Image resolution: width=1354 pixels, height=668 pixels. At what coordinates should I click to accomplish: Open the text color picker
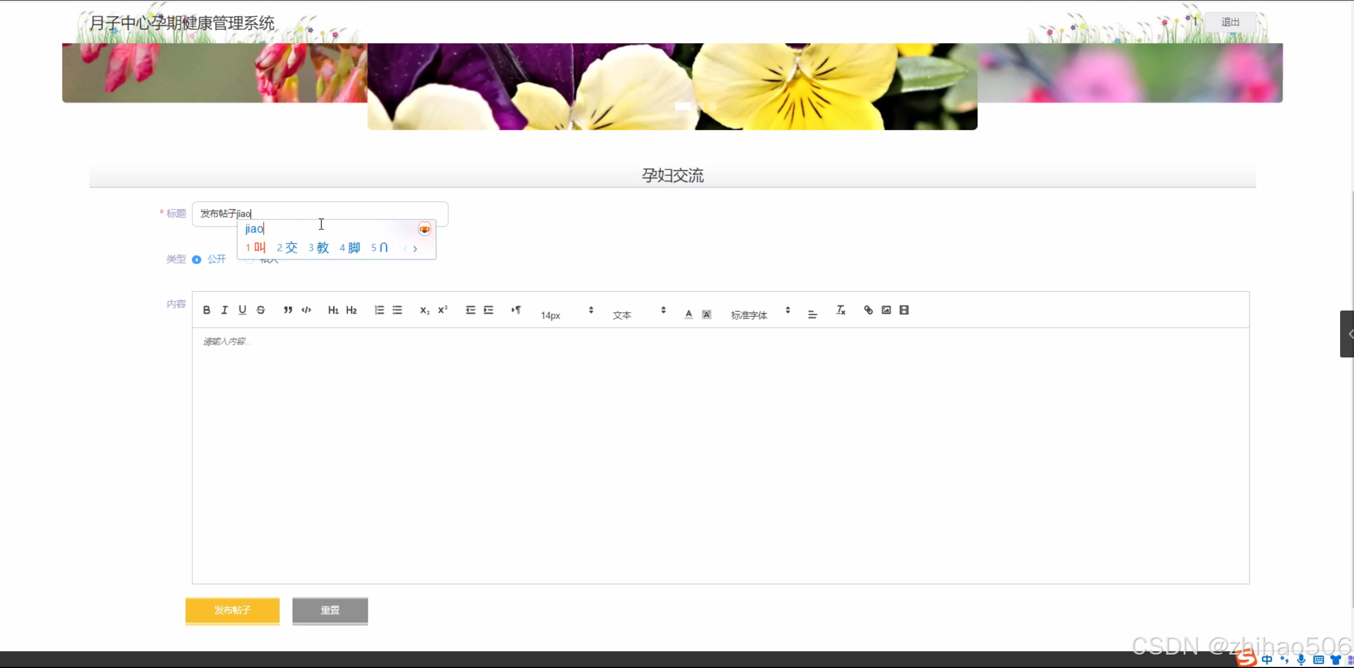click(688, 314)
